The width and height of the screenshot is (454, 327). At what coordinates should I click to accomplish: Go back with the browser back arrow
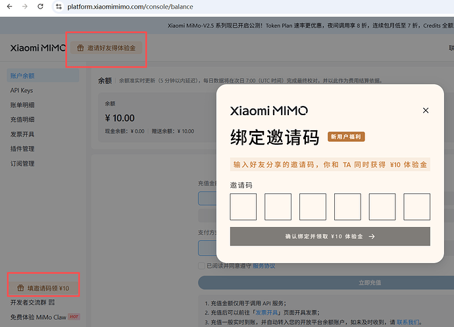[x=10, y=7]
